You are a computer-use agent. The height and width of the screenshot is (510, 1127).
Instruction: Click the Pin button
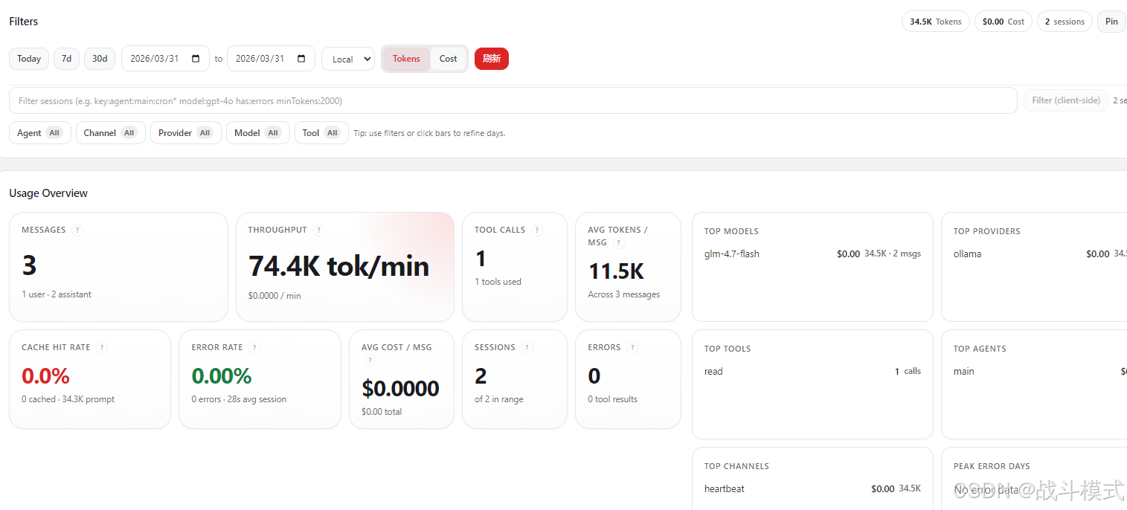click(1111, 22)
